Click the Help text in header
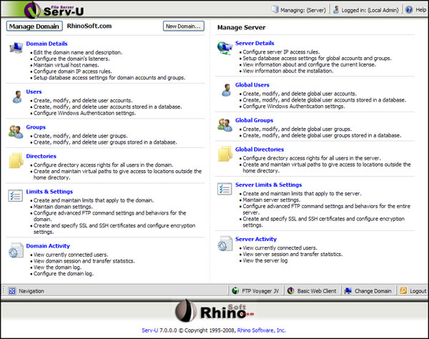 pyautogui.click(x=421, y=10)
